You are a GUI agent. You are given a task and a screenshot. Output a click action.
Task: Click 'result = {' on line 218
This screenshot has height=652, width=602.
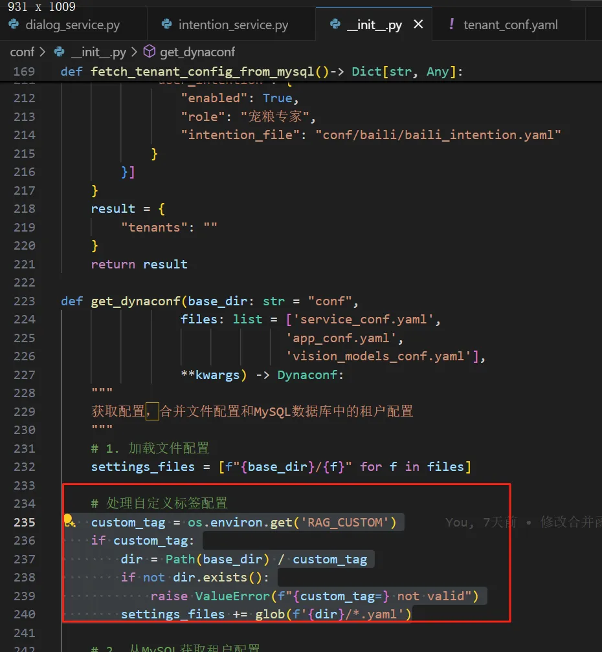pos(128,209)
